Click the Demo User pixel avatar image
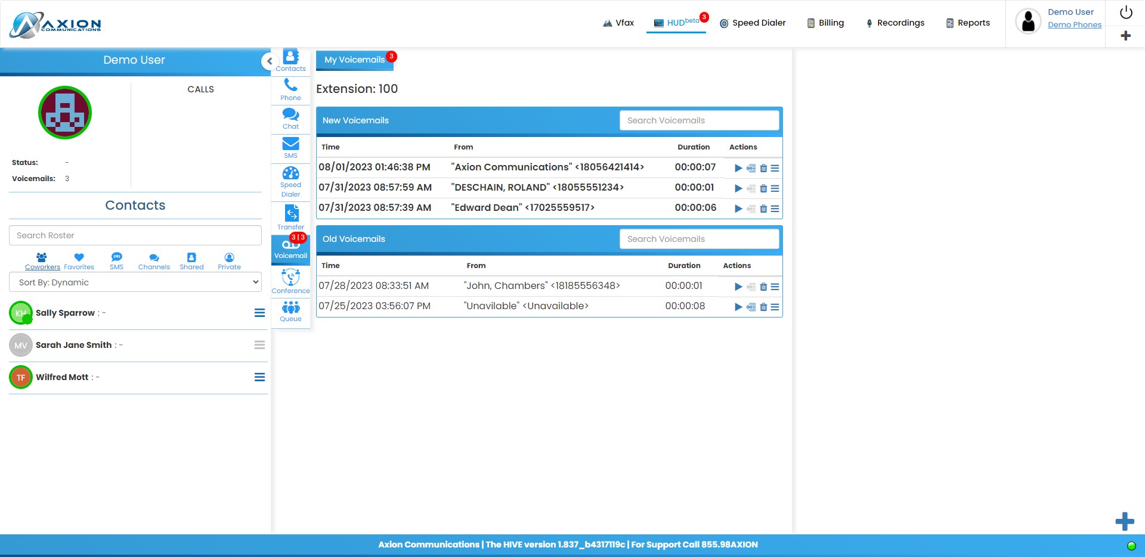 65,113
